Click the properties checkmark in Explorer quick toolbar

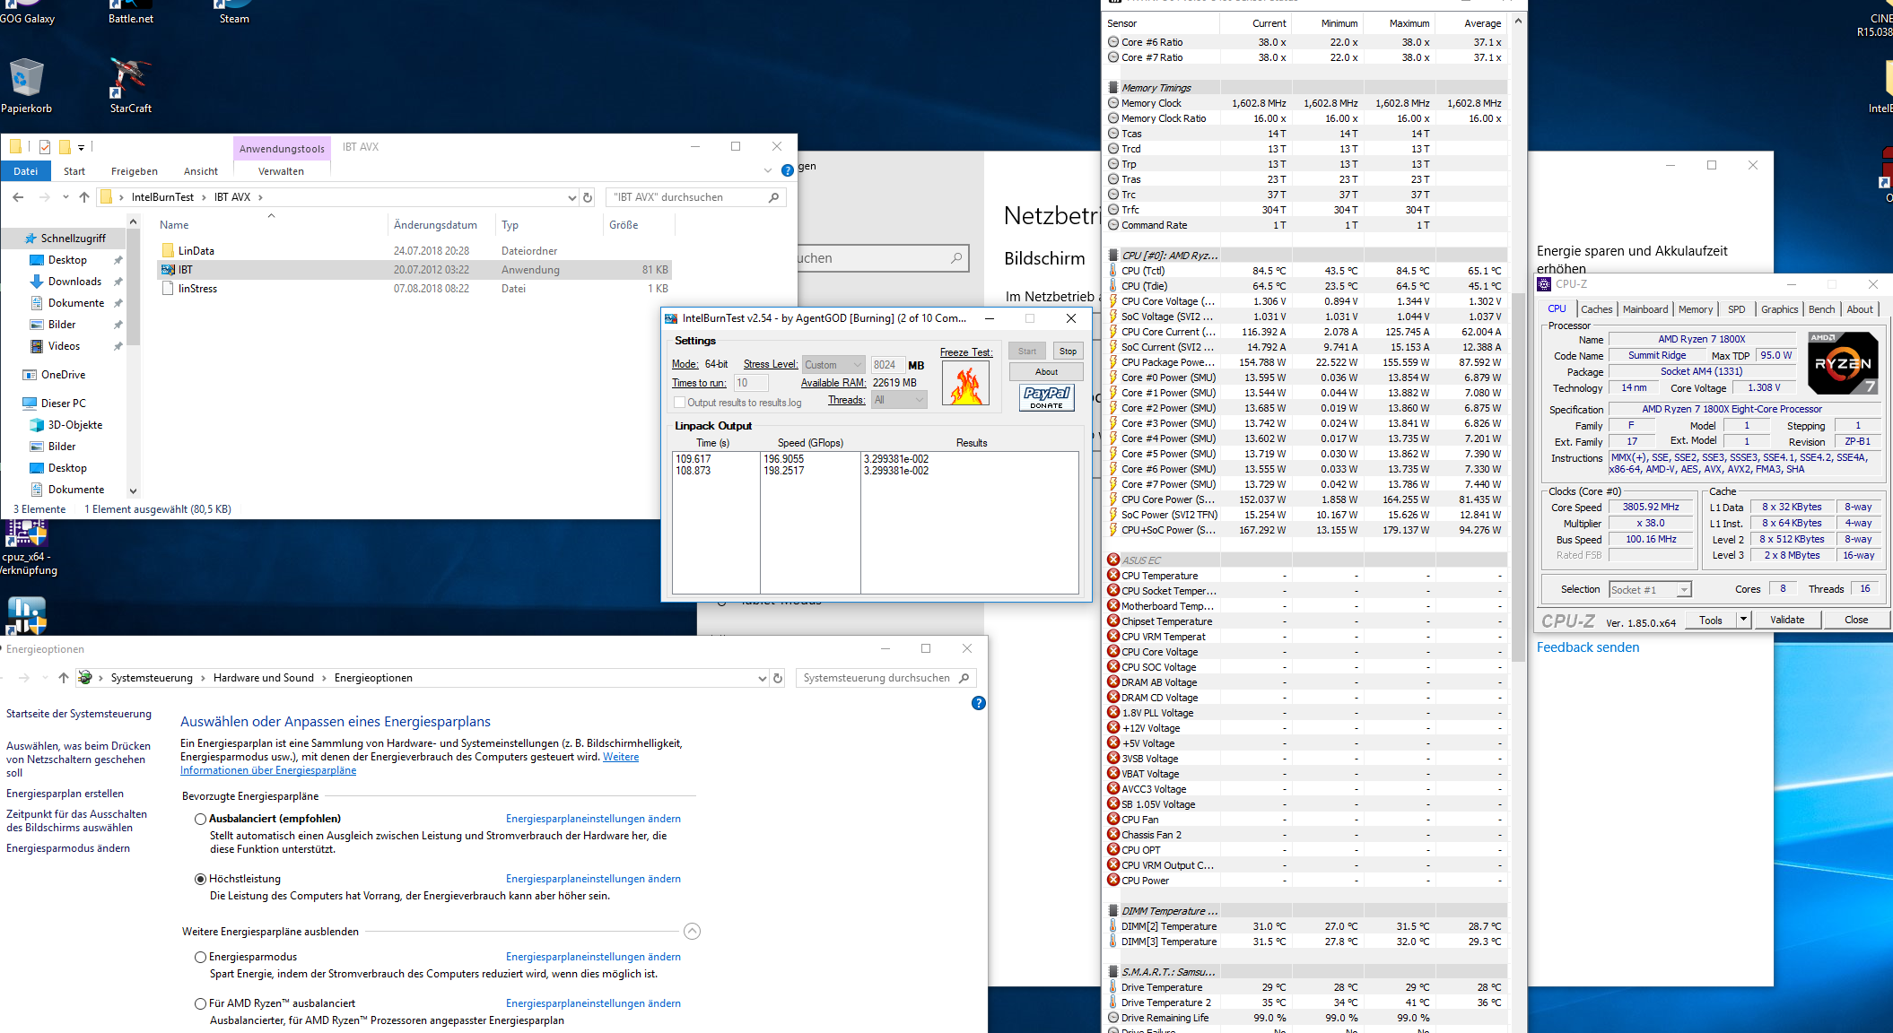[x=45, y=147]
